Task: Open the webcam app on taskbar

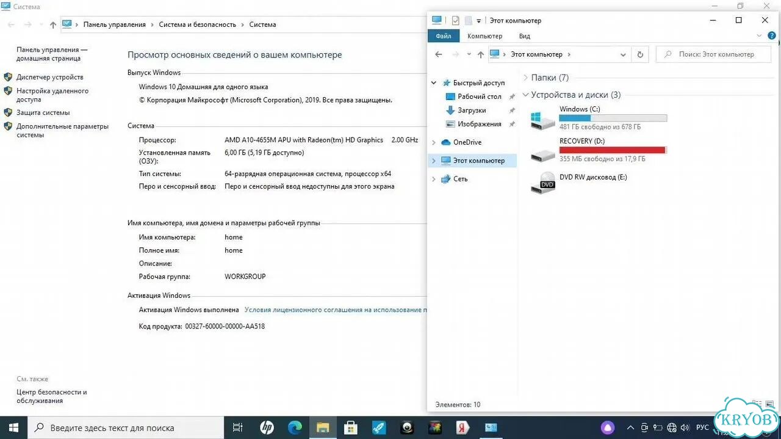Action: click(407, 427)
